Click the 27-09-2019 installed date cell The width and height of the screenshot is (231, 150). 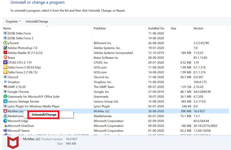coord(156,92)
